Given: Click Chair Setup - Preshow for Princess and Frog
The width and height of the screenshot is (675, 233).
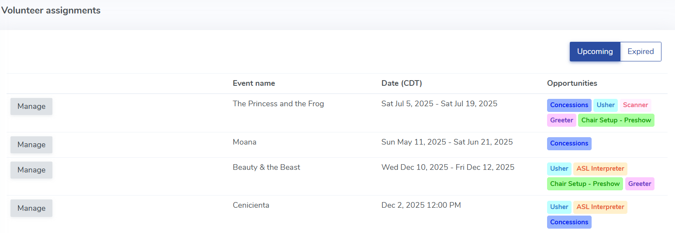Looking at the screenshot, I should click(616, 120).
